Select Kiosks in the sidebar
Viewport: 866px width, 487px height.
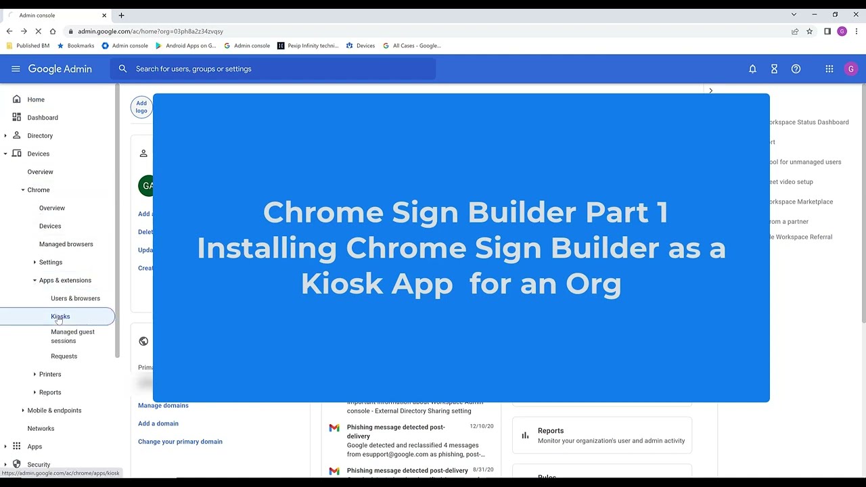[x=58, y=317]
